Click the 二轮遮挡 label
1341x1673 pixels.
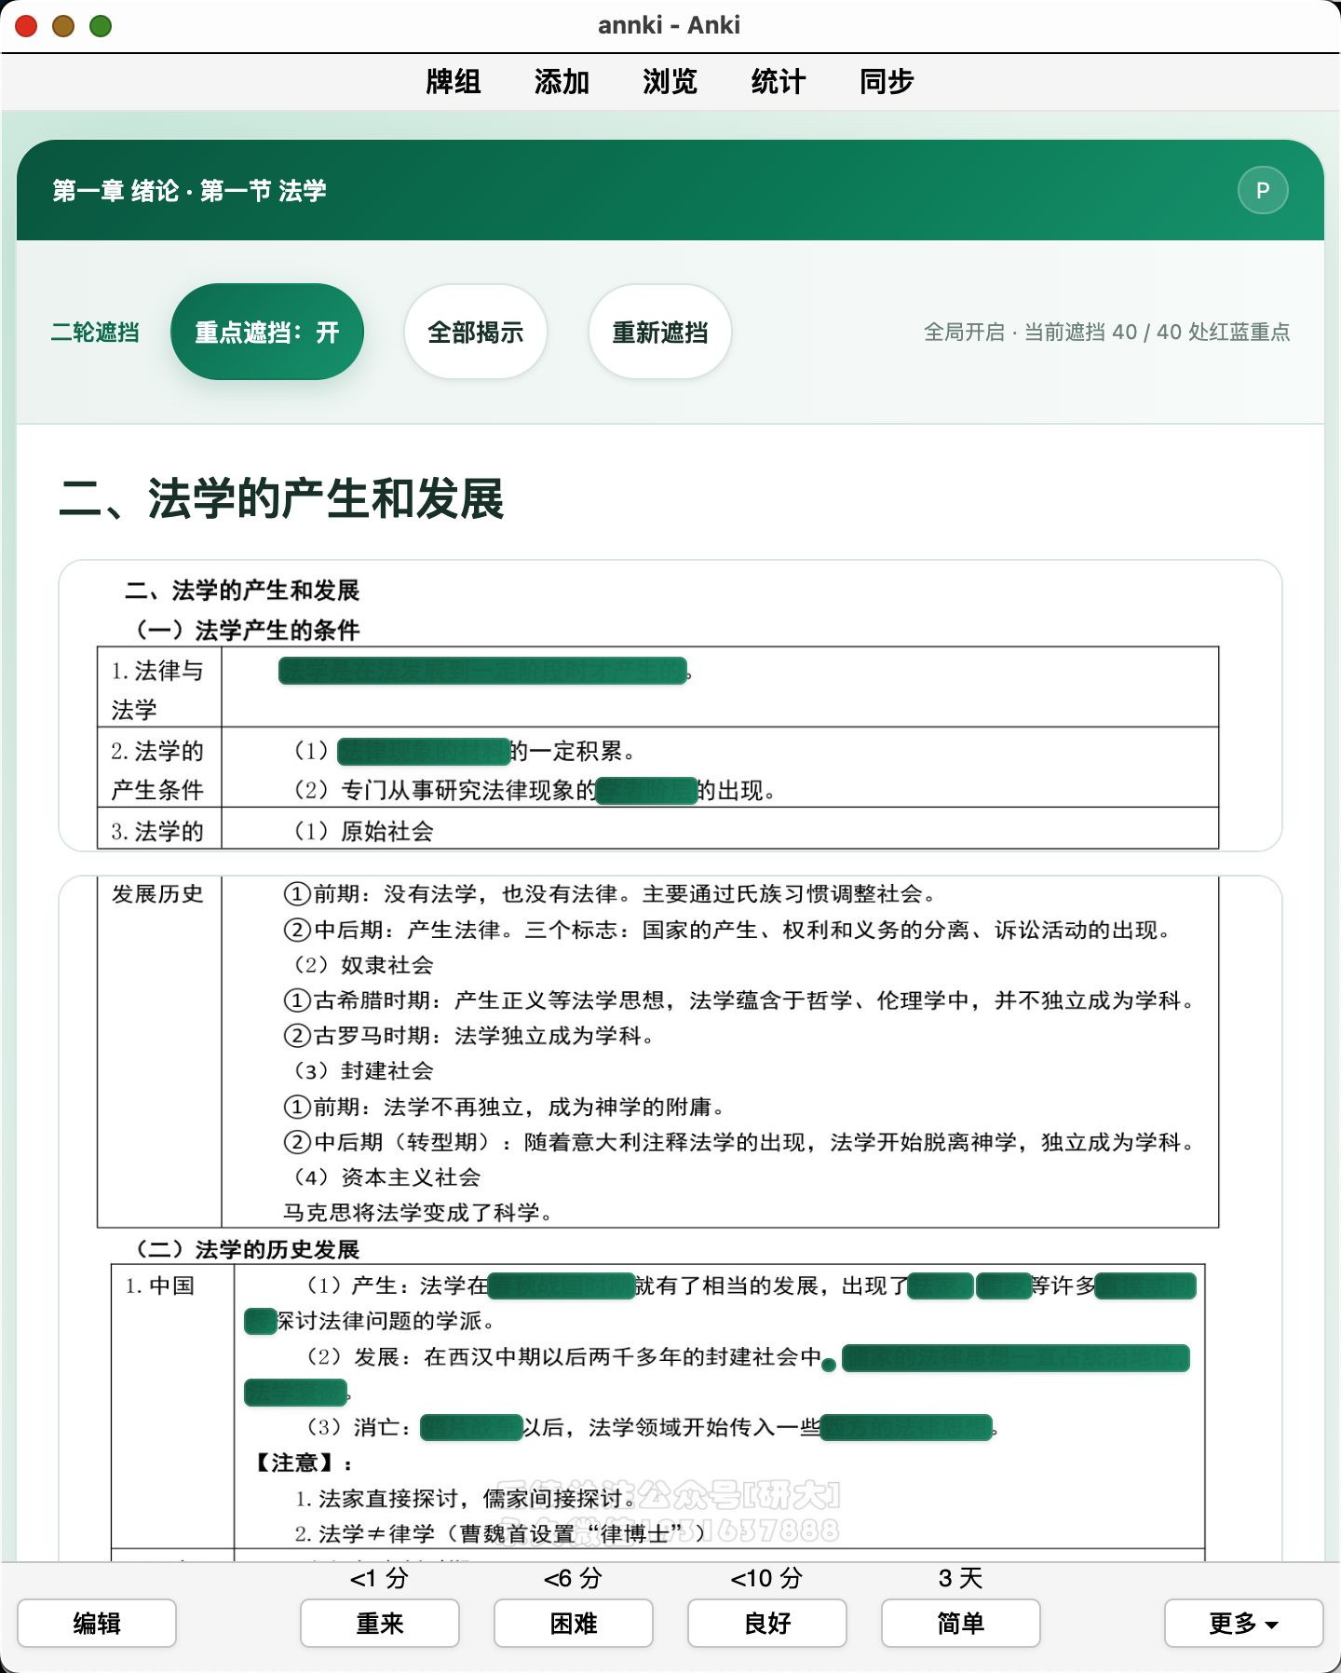click(95, 333)
